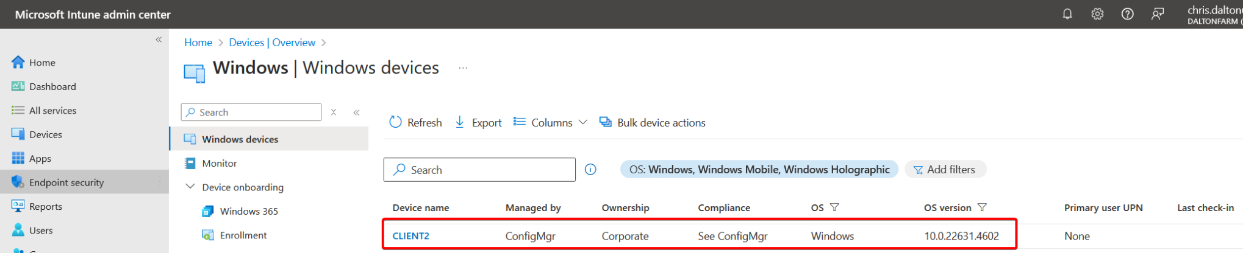Click Bulk device actions
Image resolution: width=1243 pixels, height=253 pixels.
652,122
